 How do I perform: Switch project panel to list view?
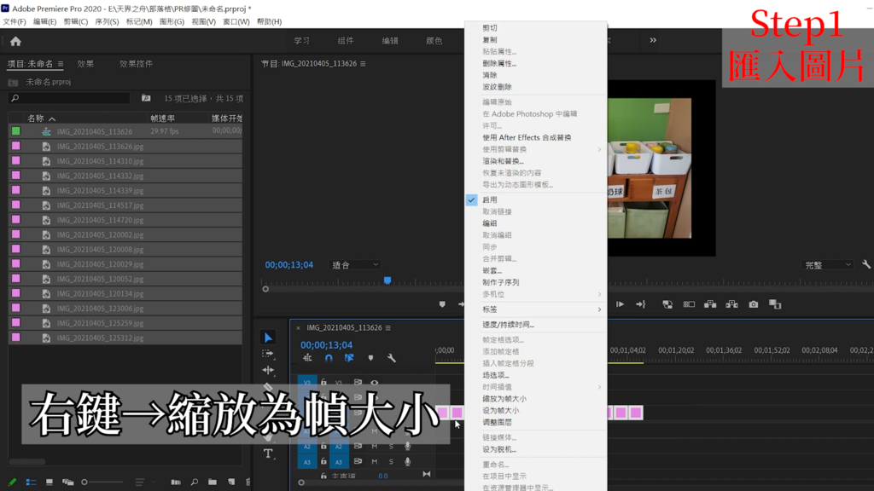[x=31, y=482]
